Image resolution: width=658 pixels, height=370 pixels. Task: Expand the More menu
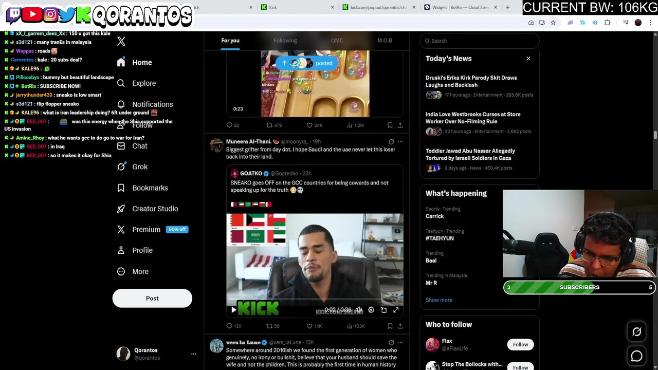tap(132, 271)
